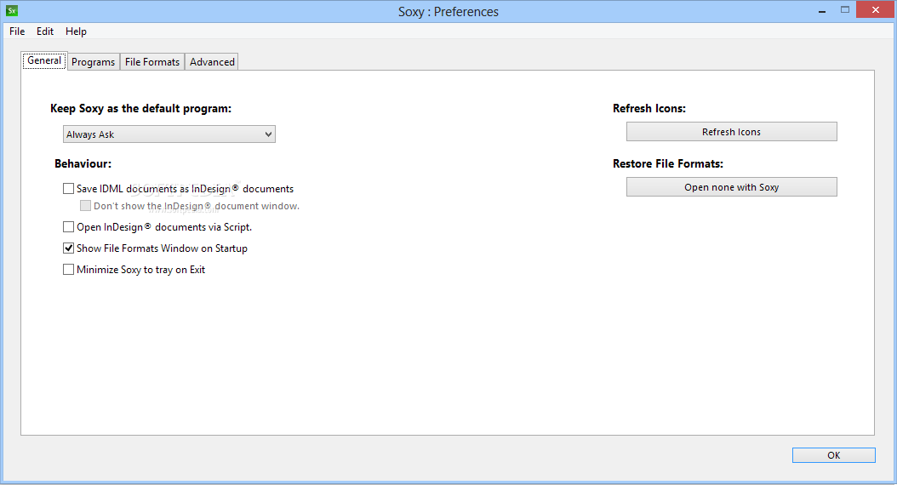Click the 'Behaviour:' heading
897x485 pixels.
pyautogui.click(x=83, y=164)
